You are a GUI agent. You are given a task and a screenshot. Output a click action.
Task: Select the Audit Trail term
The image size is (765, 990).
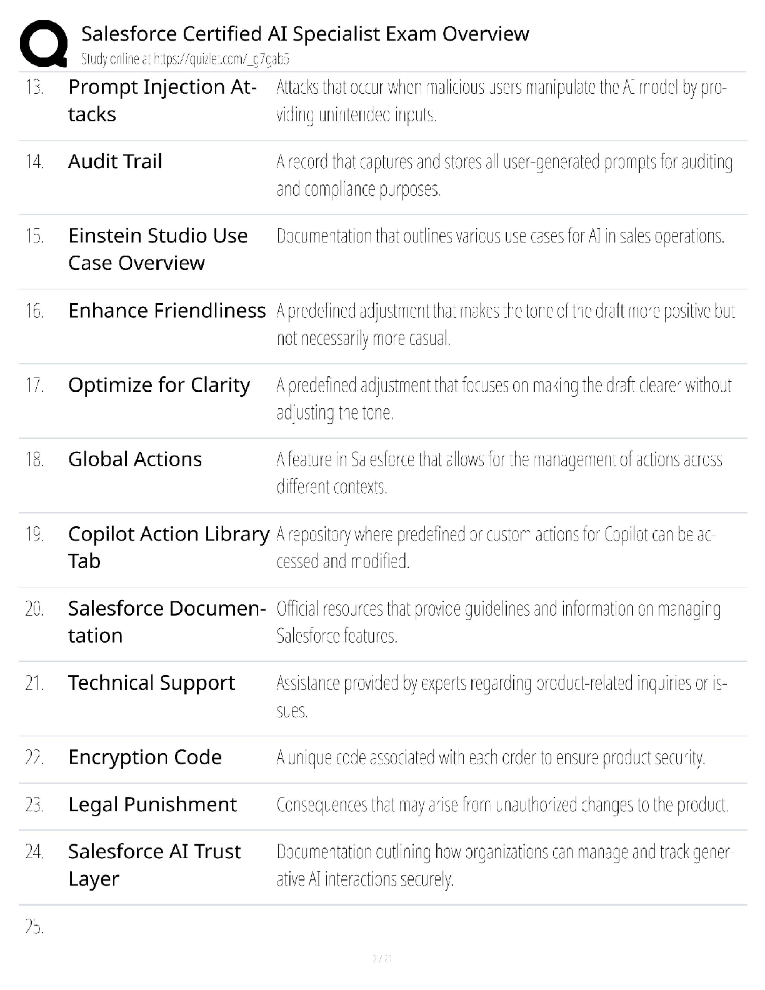click(x=115, y=161)
